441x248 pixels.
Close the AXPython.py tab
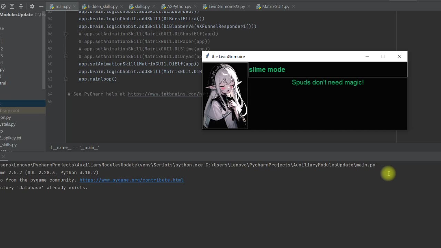tap(195, 7)
